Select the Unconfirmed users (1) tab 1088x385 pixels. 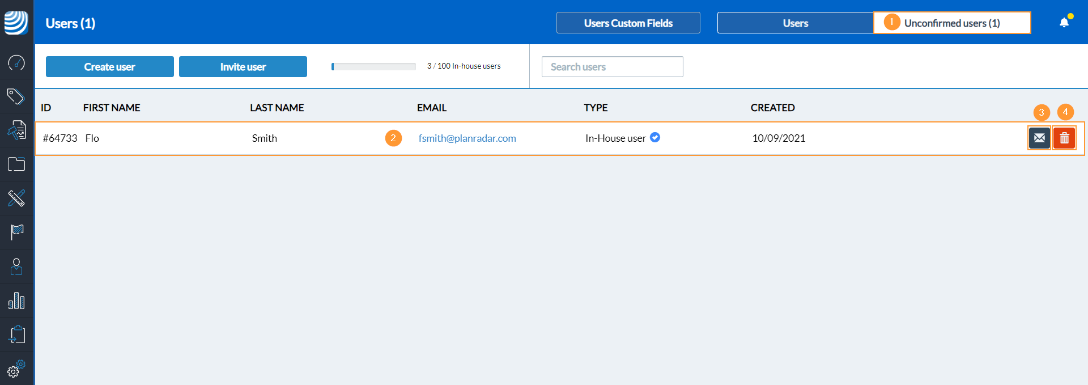pyautogui.click(x=952, y=23)
